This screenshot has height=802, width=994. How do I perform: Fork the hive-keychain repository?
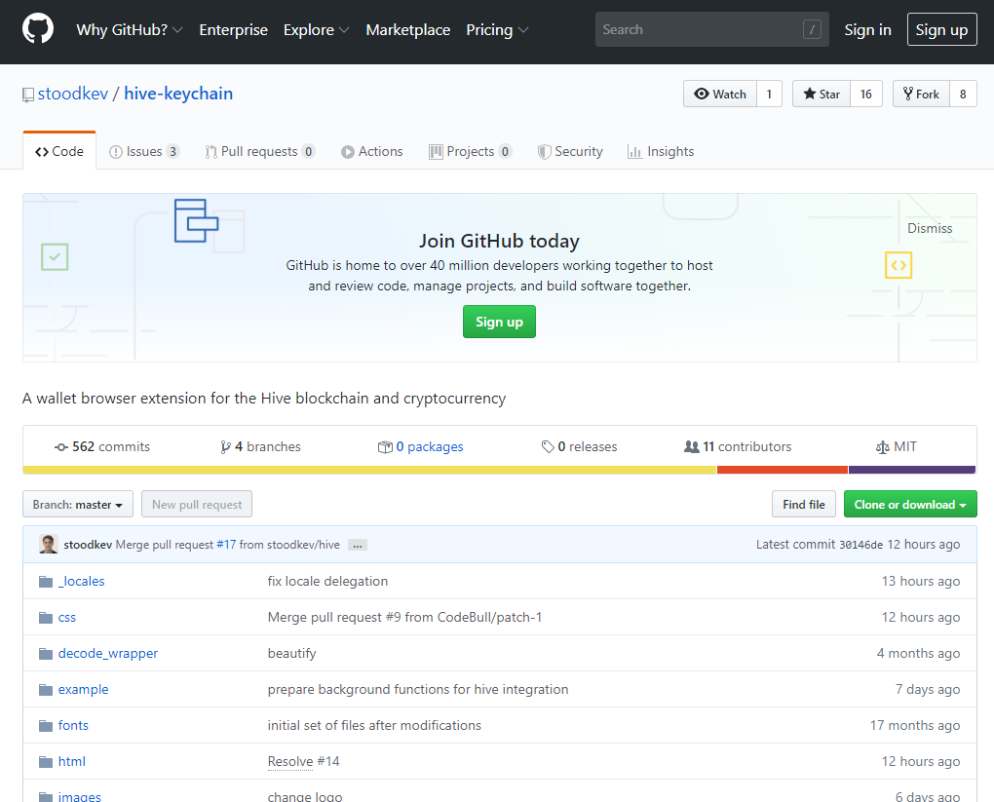tap(921, 94)
